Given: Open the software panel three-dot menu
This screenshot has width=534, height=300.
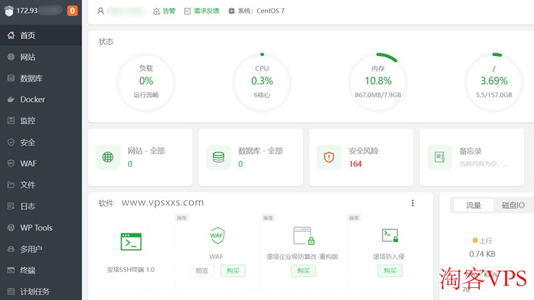Looking at the screenshot, I should (413, 203).
